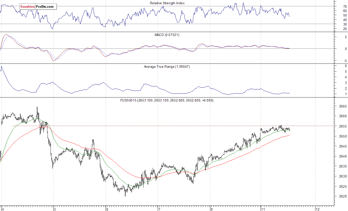This screenshot has width=348, height=211.
Task: Click the 2655 price axis label
Action: click(343, 126)
